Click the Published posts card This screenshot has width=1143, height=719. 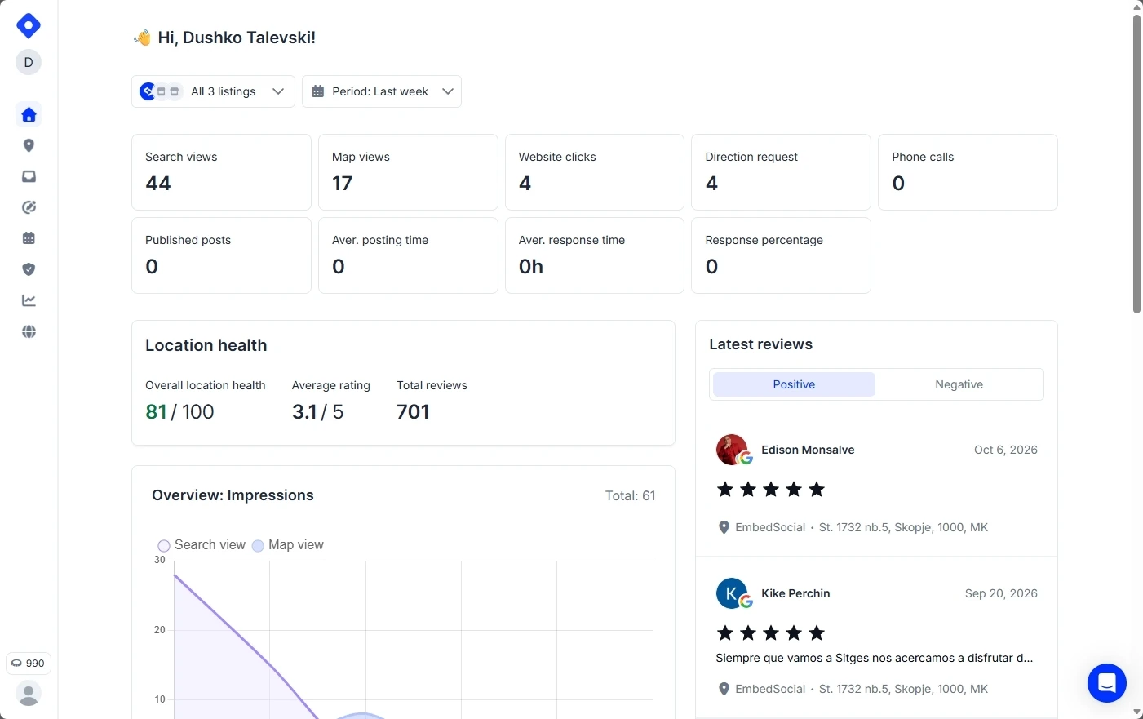coord(221,255)
